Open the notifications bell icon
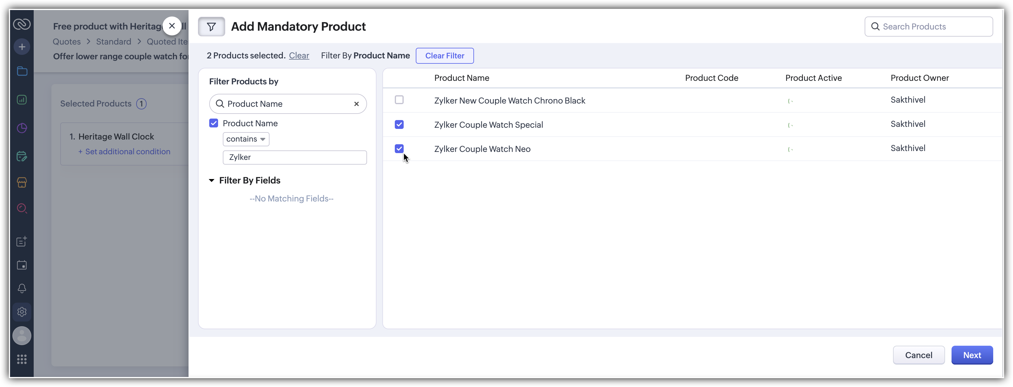The width and height of the screenshot is (1013, 387). click(x=22, y=288)
